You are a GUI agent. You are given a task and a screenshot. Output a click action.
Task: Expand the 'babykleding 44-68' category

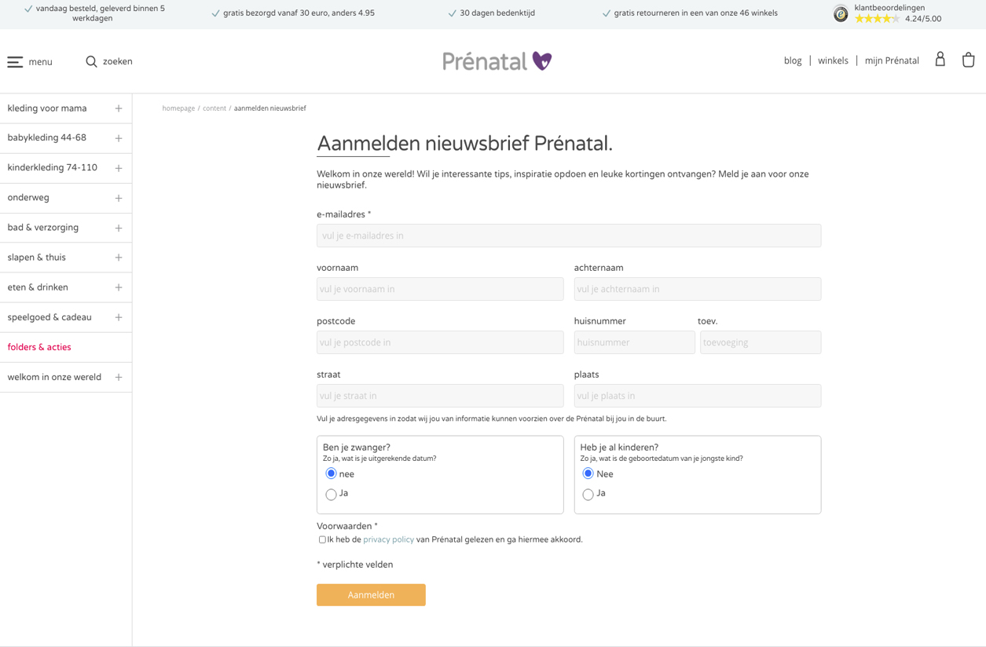pos(119,138)
